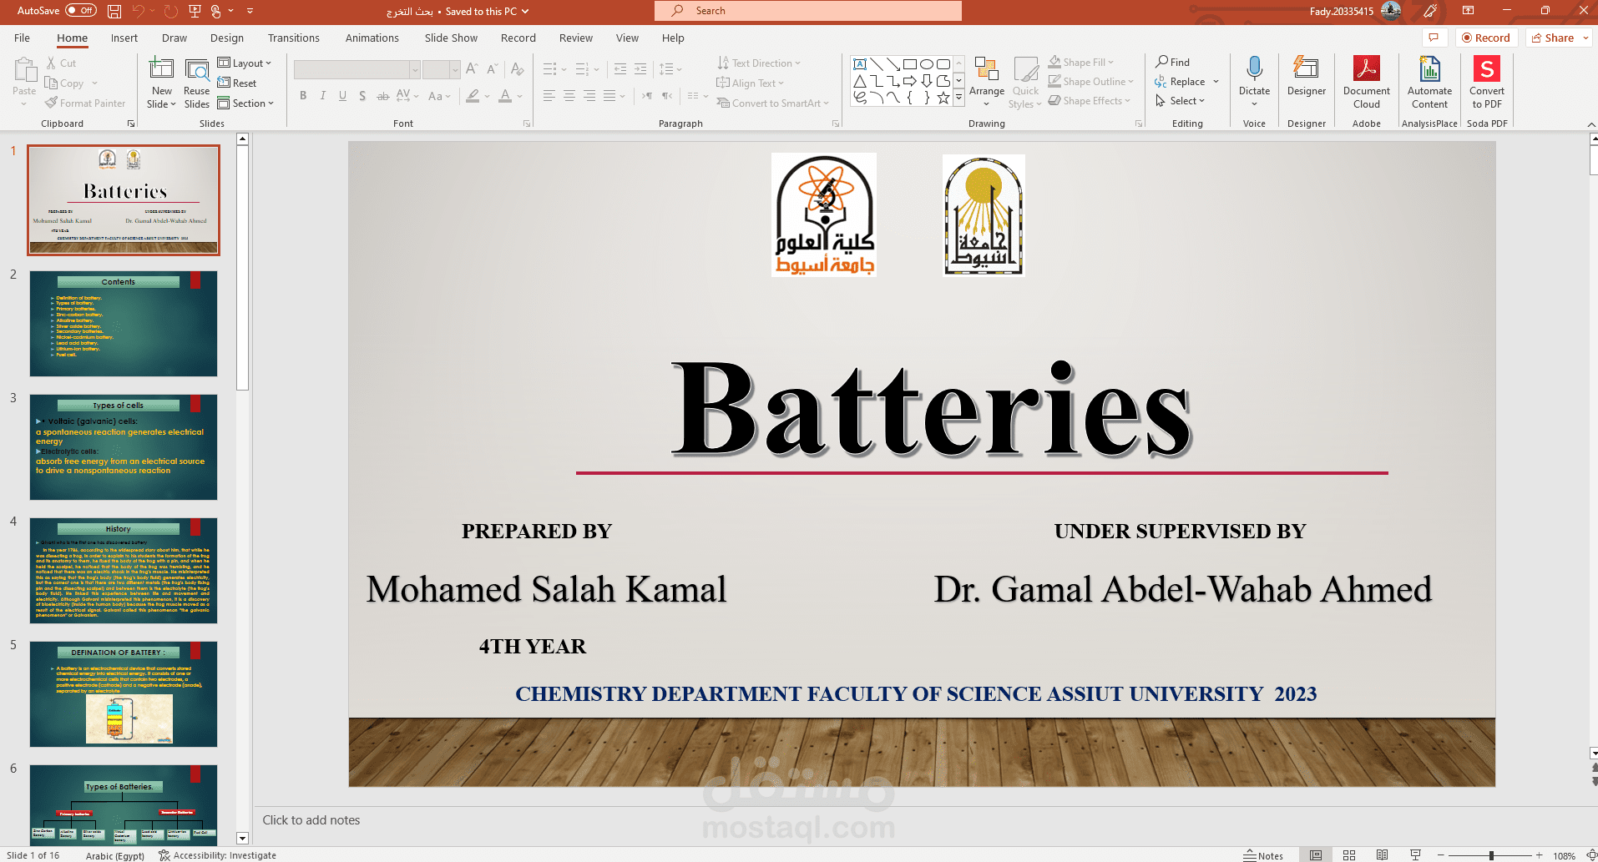Click Clear All Formatting icon

tap(518, 69)
